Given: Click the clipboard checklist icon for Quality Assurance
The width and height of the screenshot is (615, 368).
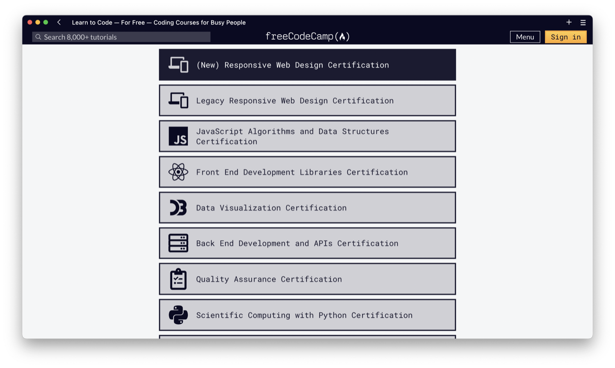Looking at the screenshot, I should pyautogui.click(x=178, y=279).
